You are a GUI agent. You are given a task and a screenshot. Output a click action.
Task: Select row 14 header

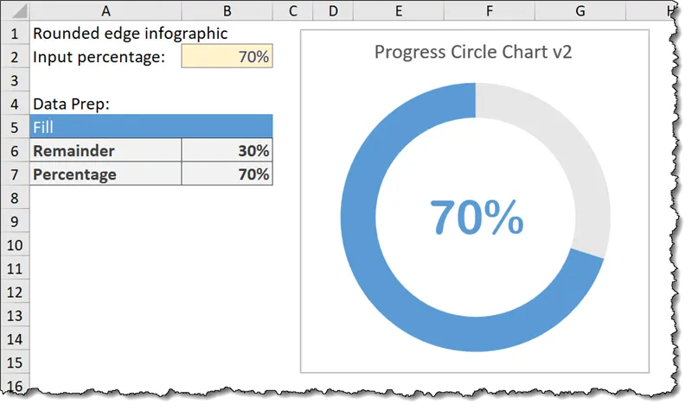click(15, 339)
